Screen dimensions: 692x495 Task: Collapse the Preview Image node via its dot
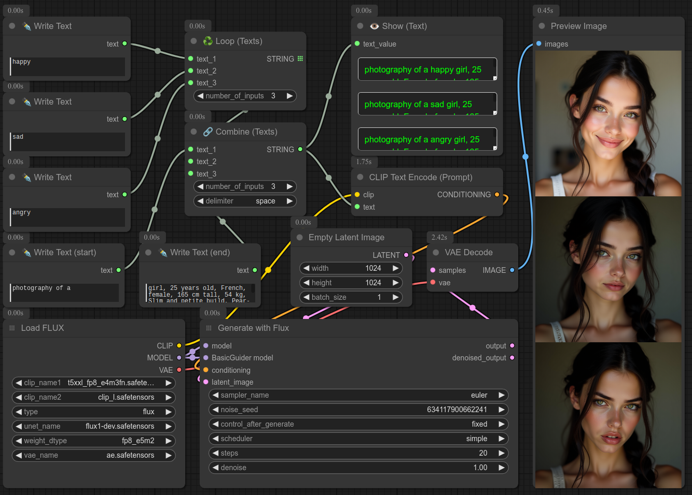(542, 26)
